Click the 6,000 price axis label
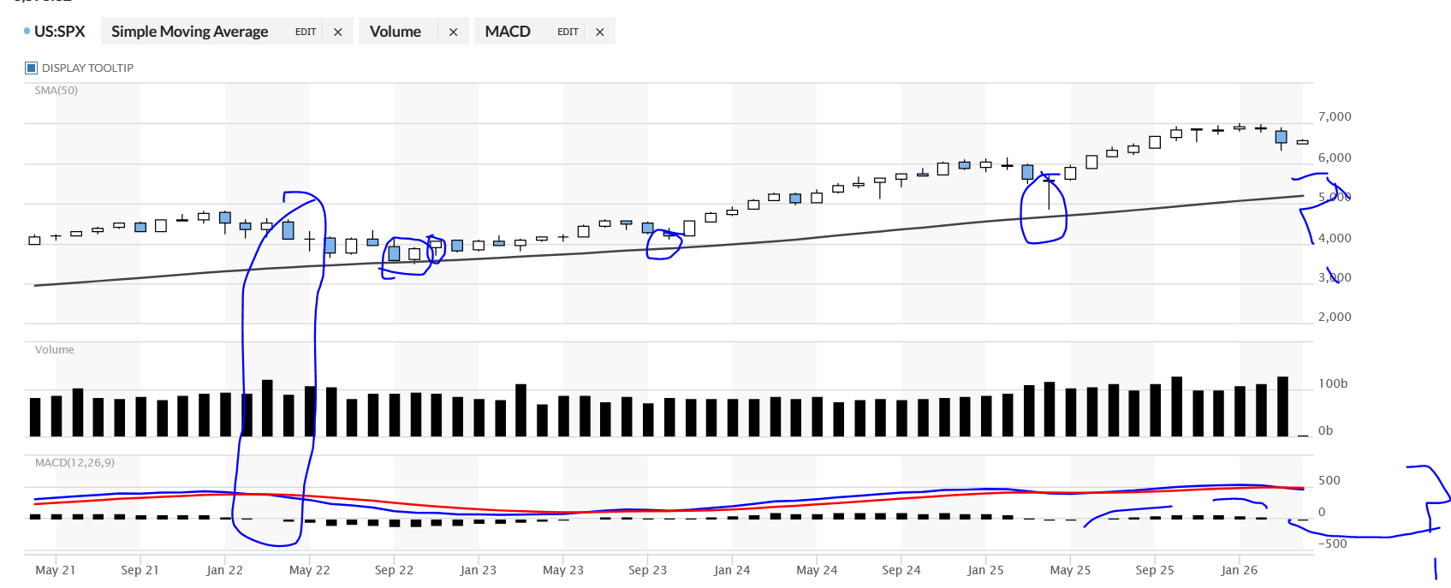 tap(1335, 157)
